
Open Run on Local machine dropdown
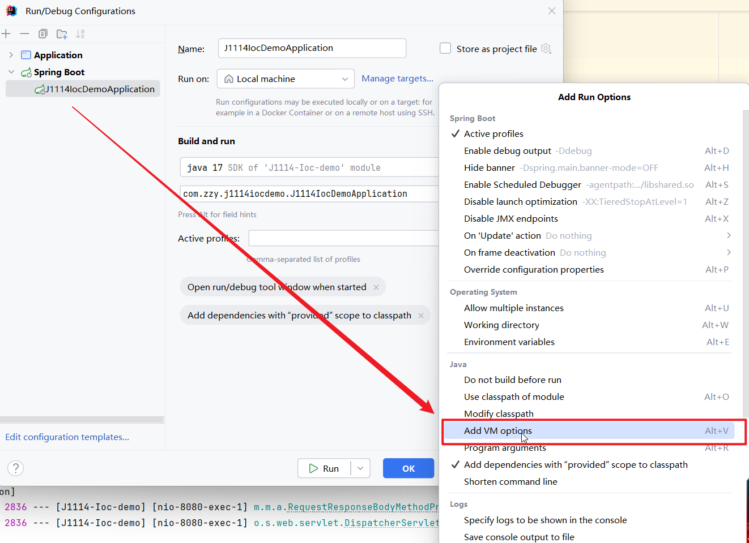(286, 79)
